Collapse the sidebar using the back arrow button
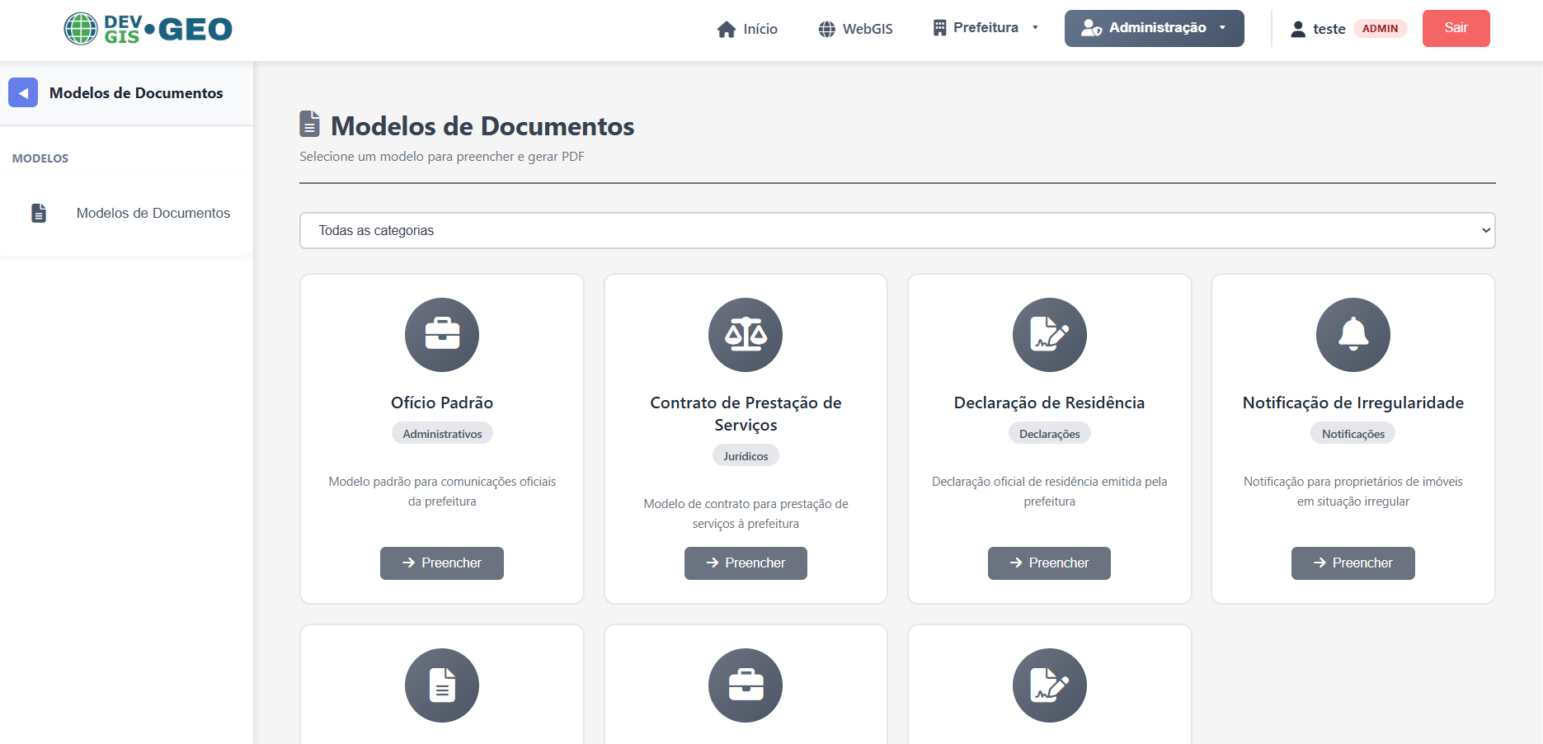This screenshot has width=1543, height=744. point(23,92)
